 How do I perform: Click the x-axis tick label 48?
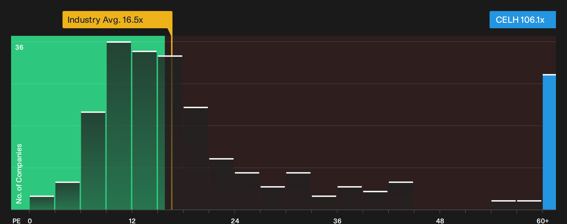(440, 221)
